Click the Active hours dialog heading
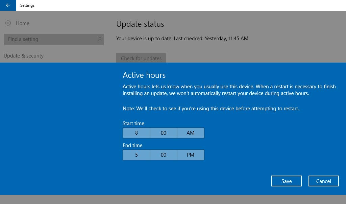 tap(144, 75)
